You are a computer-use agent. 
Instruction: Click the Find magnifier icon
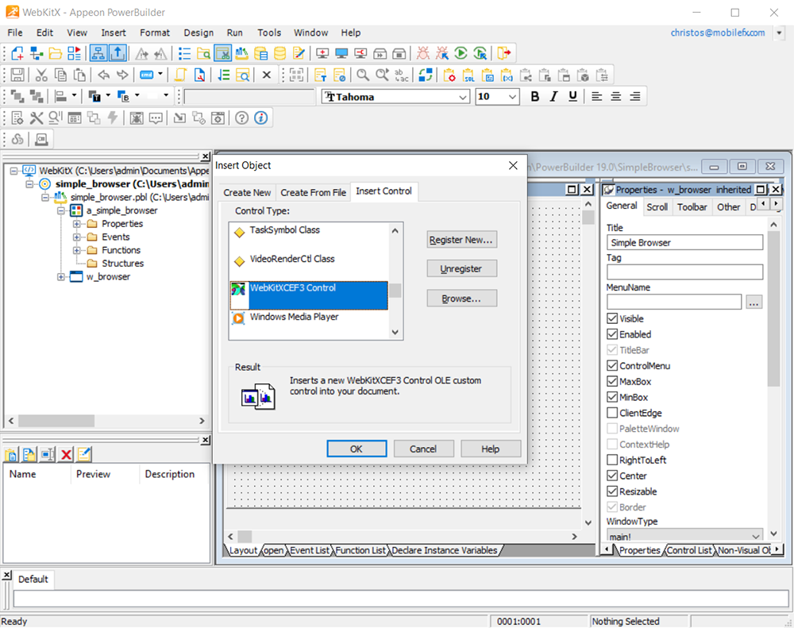363,75
